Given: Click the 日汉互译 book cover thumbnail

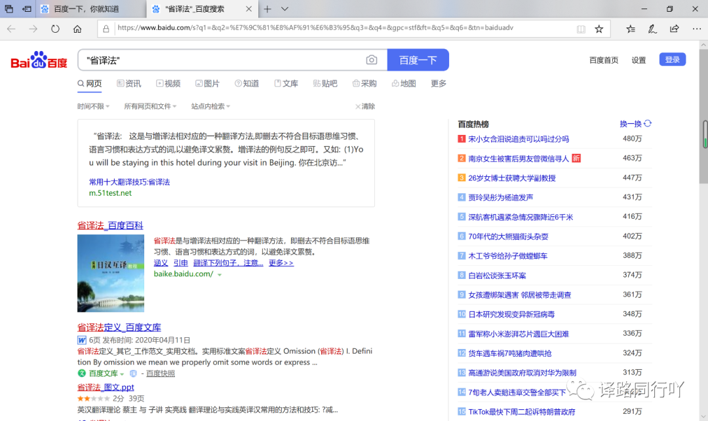Looking at the screenshot, I should click(111, 273).
